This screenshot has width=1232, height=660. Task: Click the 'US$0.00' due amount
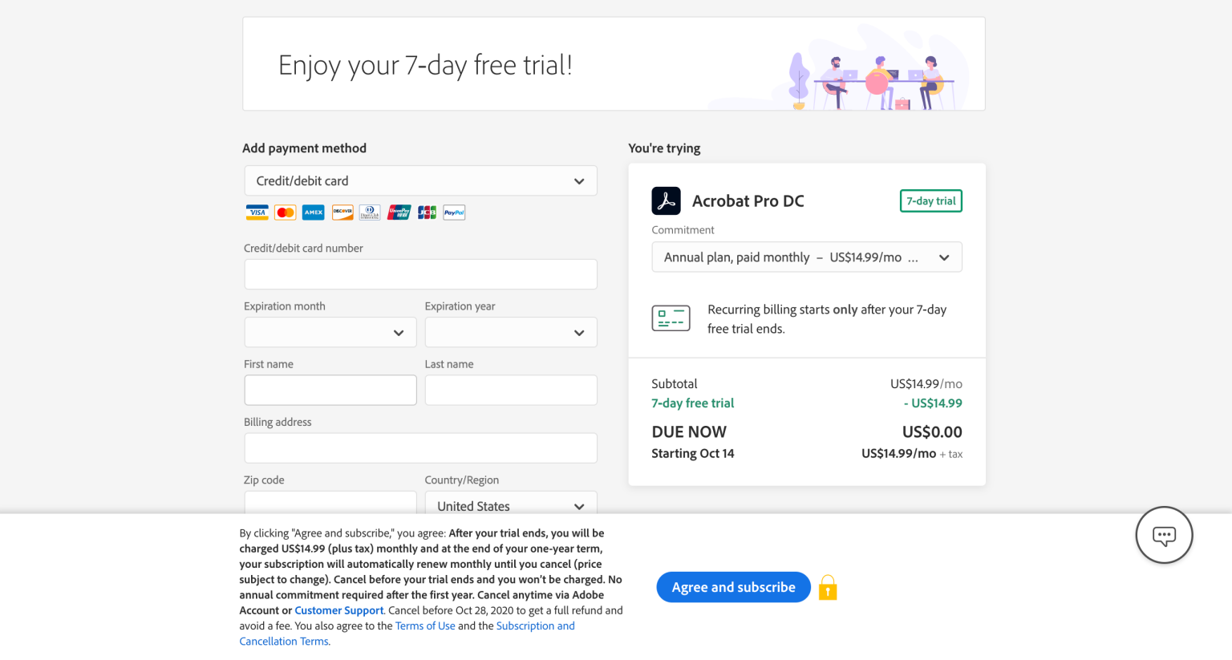click(932, 432)
